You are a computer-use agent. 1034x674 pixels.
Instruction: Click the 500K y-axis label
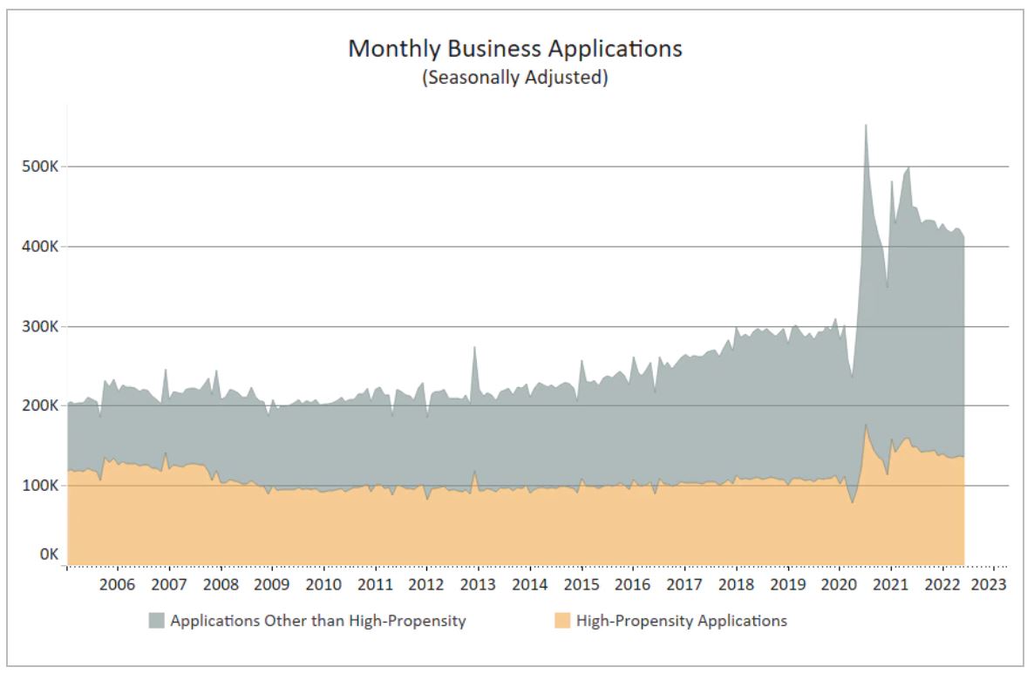point(40,167)
